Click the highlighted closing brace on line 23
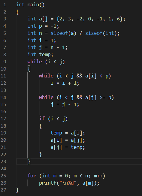This screenshot has width=142, height=196. pyautogui.click(x=29, y=161)
